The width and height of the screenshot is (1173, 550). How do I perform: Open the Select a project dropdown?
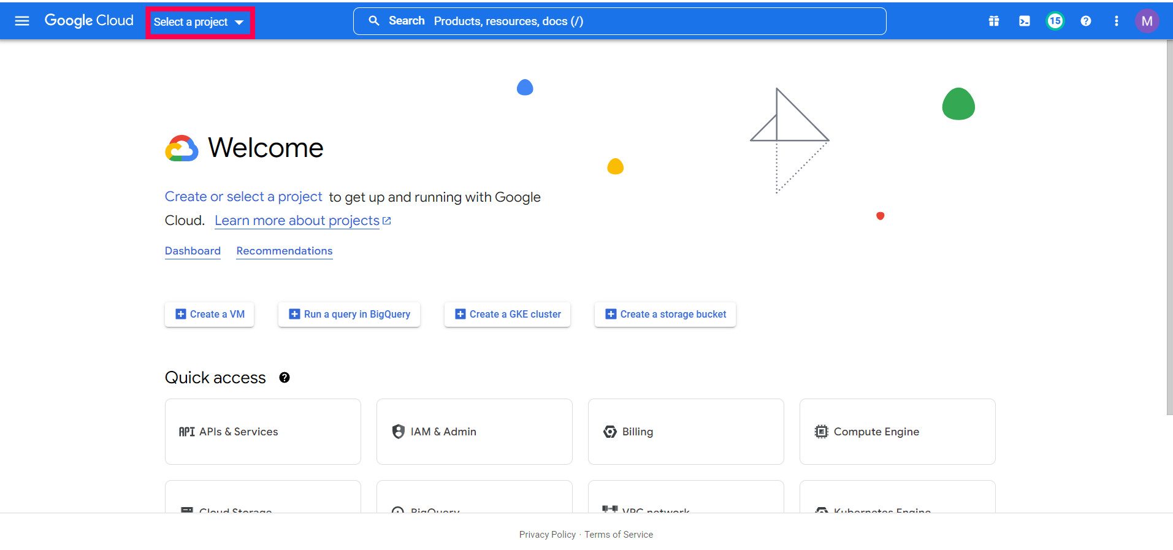tap(199, 22)
